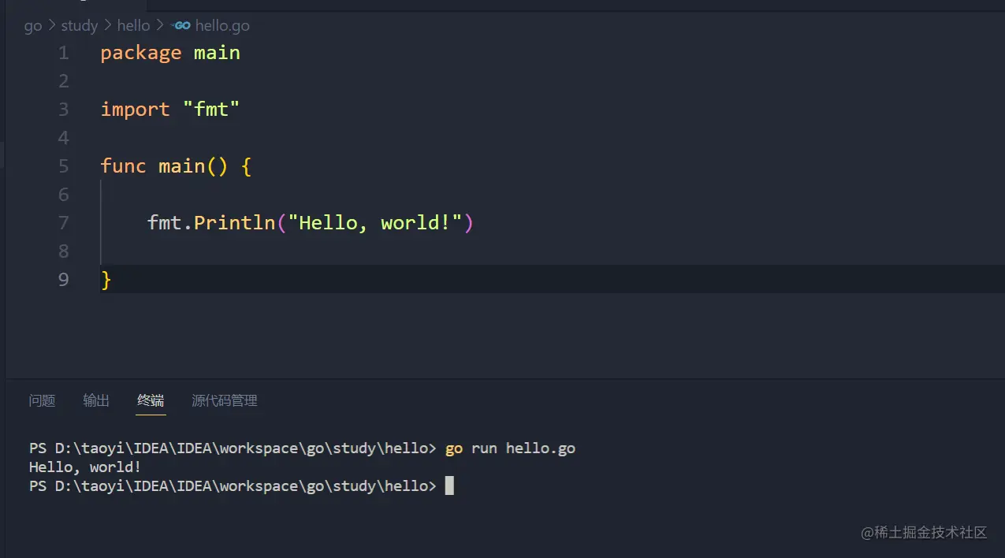Click the terminal cursor at last prompt

coord(449,486)
